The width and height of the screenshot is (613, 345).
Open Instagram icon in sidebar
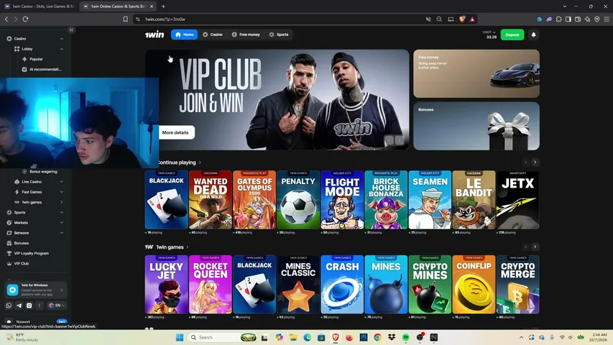29,305
